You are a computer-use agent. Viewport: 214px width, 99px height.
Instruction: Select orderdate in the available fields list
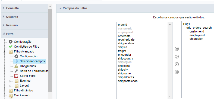pyautogui.click(x=124, y=36)
